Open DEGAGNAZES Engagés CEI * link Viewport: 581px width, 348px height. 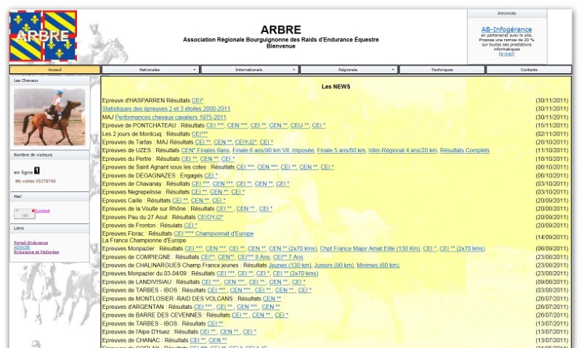211,175
